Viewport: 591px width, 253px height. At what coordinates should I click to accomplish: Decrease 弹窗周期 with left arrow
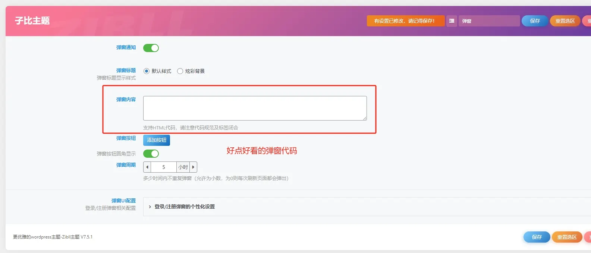pyautogui.click(x=147, y=167)
